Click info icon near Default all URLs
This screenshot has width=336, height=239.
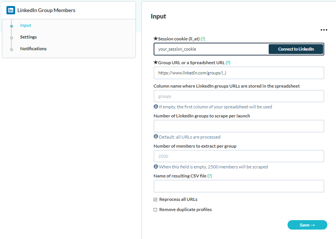(x=156, y=137)
